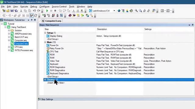Open the Source Control menu
195x109 pixels.
tap(59, 7)
